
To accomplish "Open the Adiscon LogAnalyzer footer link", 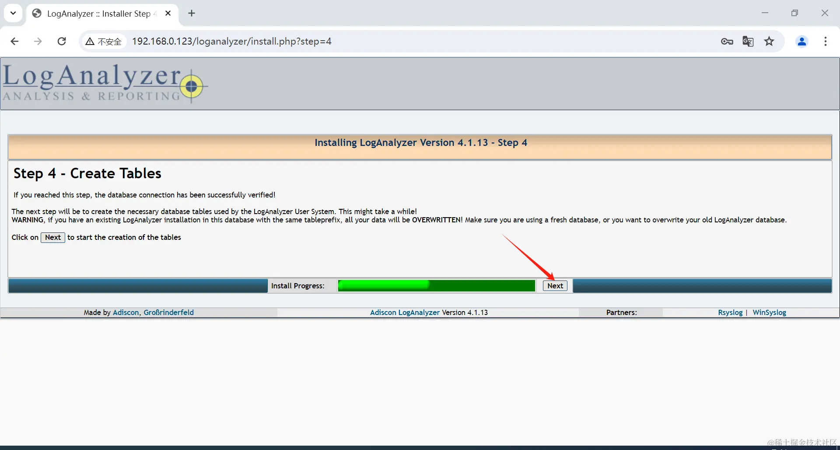I will (x=405, y=312).
